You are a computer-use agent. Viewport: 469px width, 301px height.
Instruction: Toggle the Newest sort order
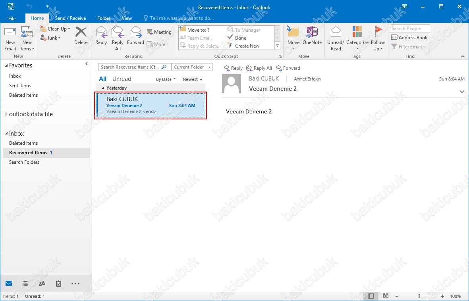pyautogui.click(x=193, y=79)
